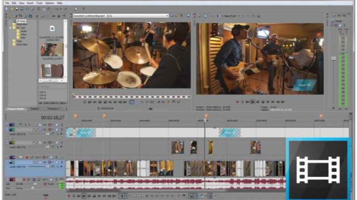Switch to the Explorer tab

pos(35,109)
